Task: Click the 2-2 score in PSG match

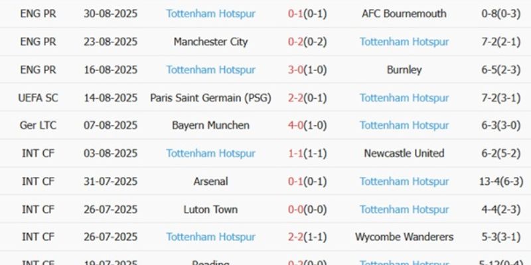Action: (x=295, y=97)
